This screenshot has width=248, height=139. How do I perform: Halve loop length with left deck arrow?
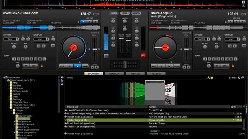(14, 59)
